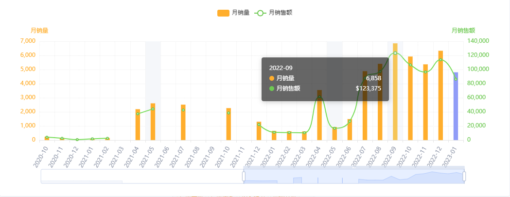Click the green line point at 2021-04

pyautogui.click(x=138, y=114)
